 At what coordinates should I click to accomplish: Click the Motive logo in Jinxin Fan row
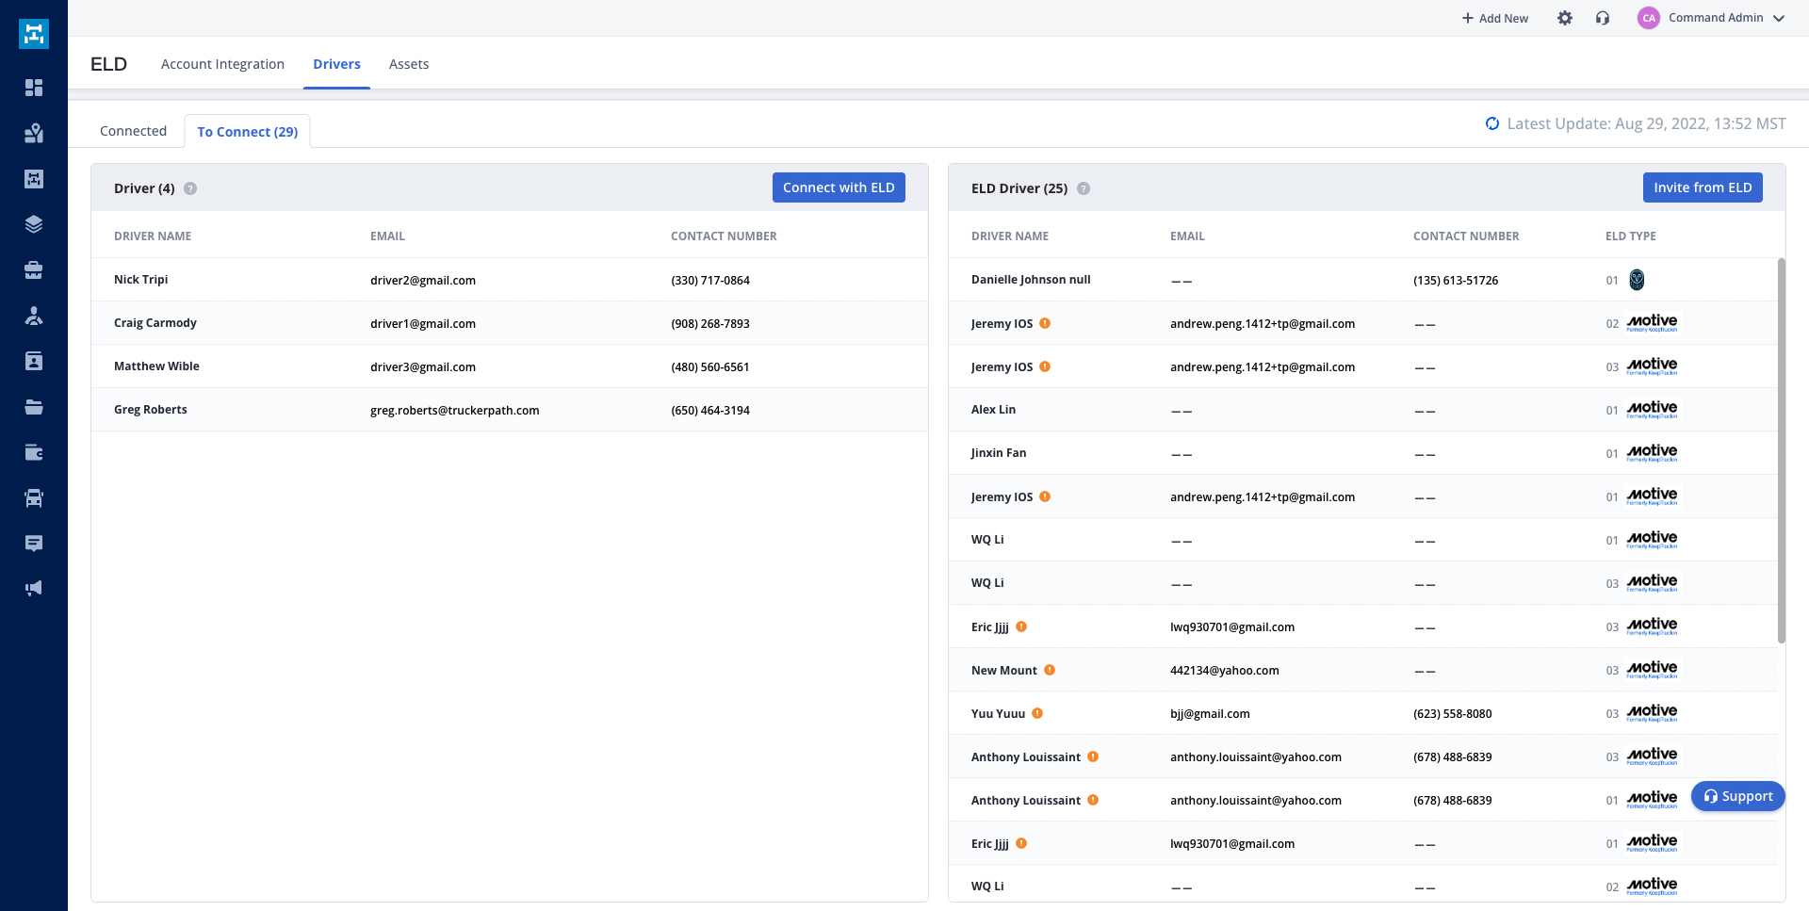1653,452
